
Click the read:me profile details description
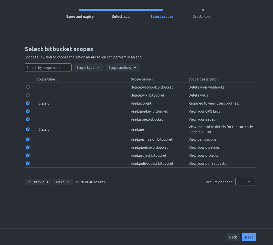tap(221, 129)
